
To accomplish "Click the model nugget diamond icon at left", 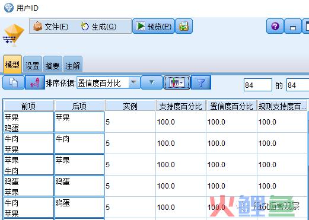I will coord(14,34).
